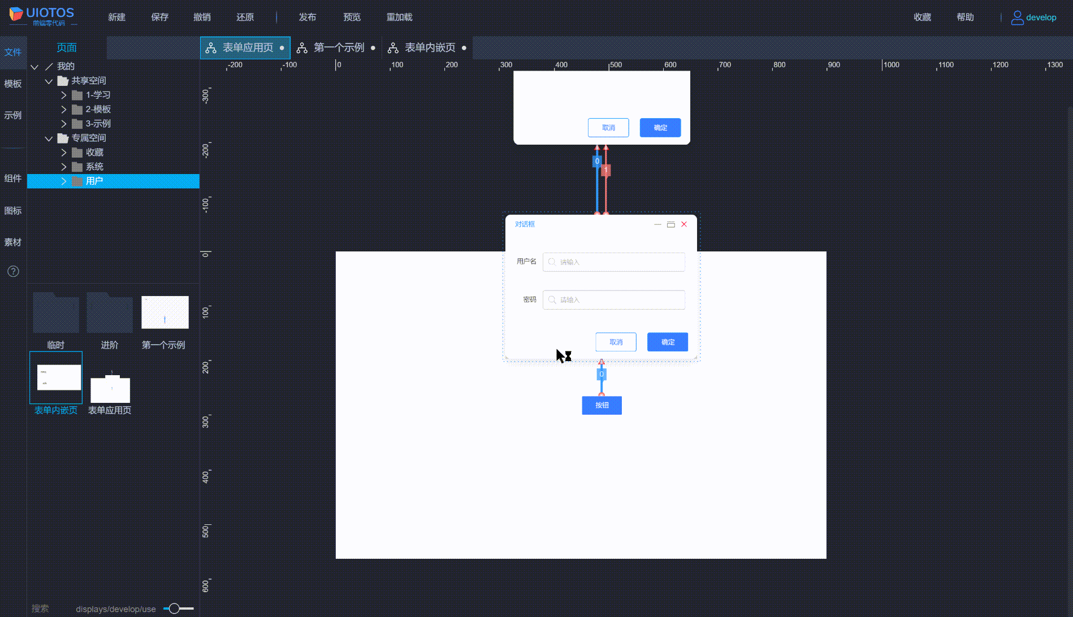This screenshot has height=617, width=1073.
Task: Click the blue connection label 0 above dialog
Action: (x=597, y=162)
